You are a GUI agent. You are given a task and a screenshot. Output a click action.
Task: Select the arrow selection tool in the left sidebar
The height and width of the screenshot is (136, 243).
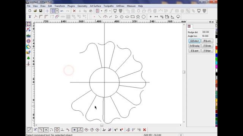28,24
